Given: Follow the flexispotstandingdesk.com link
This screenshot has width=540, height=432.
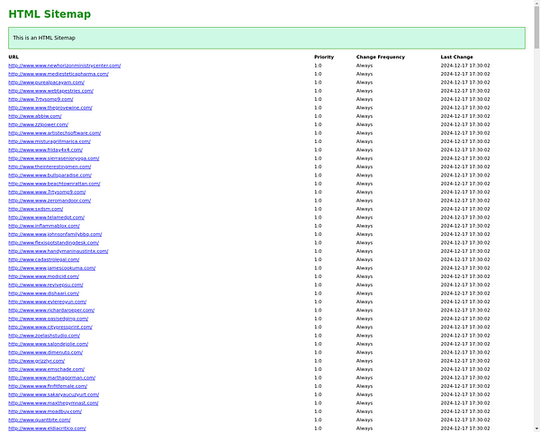Looking at the screenshot, I should [x=53, y=243].
